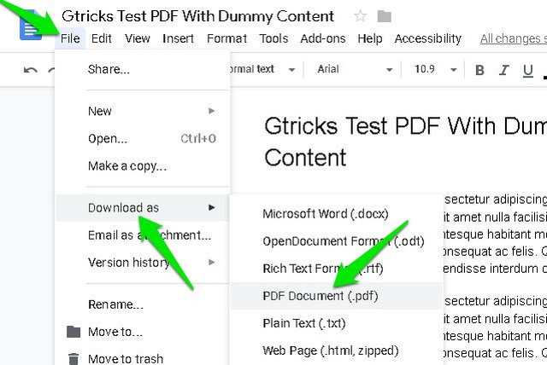Open the paragraph style dropdown
The height and width of the screenshot is (365, 547).
261,69
